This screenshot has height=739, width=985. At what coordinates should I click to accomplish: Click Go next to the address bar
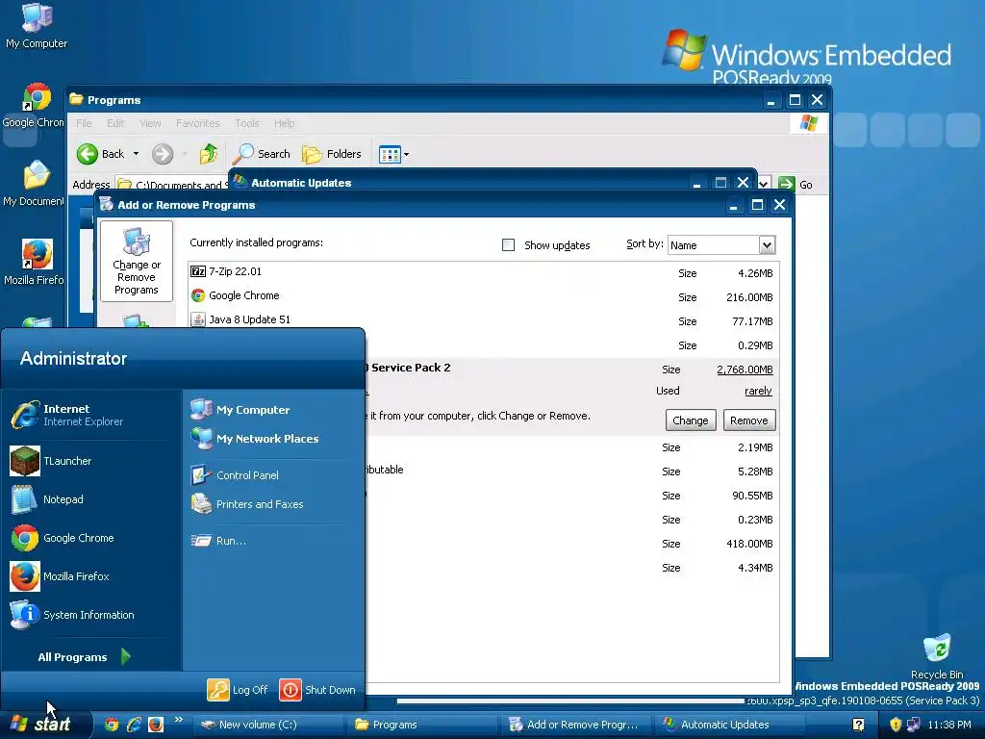pyautogui.click(x=796, y=185)
